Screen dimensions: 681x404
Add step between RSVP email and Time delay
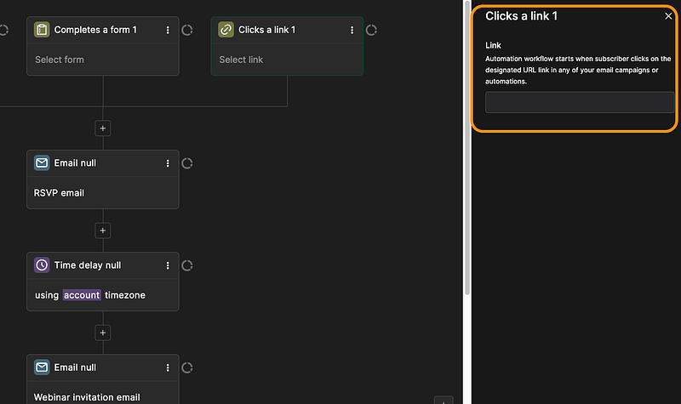pos(103,230)
